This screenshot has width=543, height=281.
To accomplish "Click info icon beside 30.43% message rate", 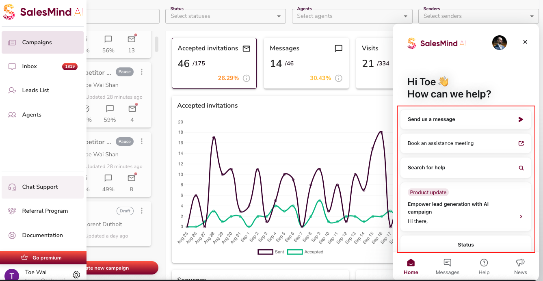I will point(338,78).
